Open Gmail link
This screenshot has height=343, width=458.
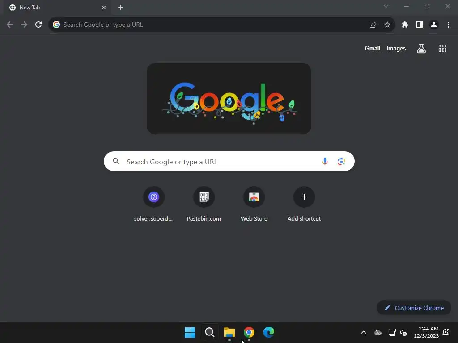[x=373, y=48]
